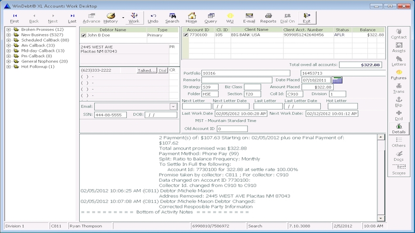
Task: Click the Undo icon
Action: [x=153, y=18]
